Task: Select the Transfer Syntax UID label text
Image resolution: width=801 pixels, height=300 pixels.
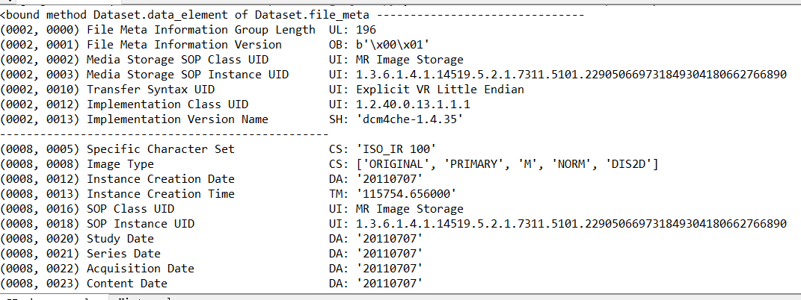Action: coord(150,90)
